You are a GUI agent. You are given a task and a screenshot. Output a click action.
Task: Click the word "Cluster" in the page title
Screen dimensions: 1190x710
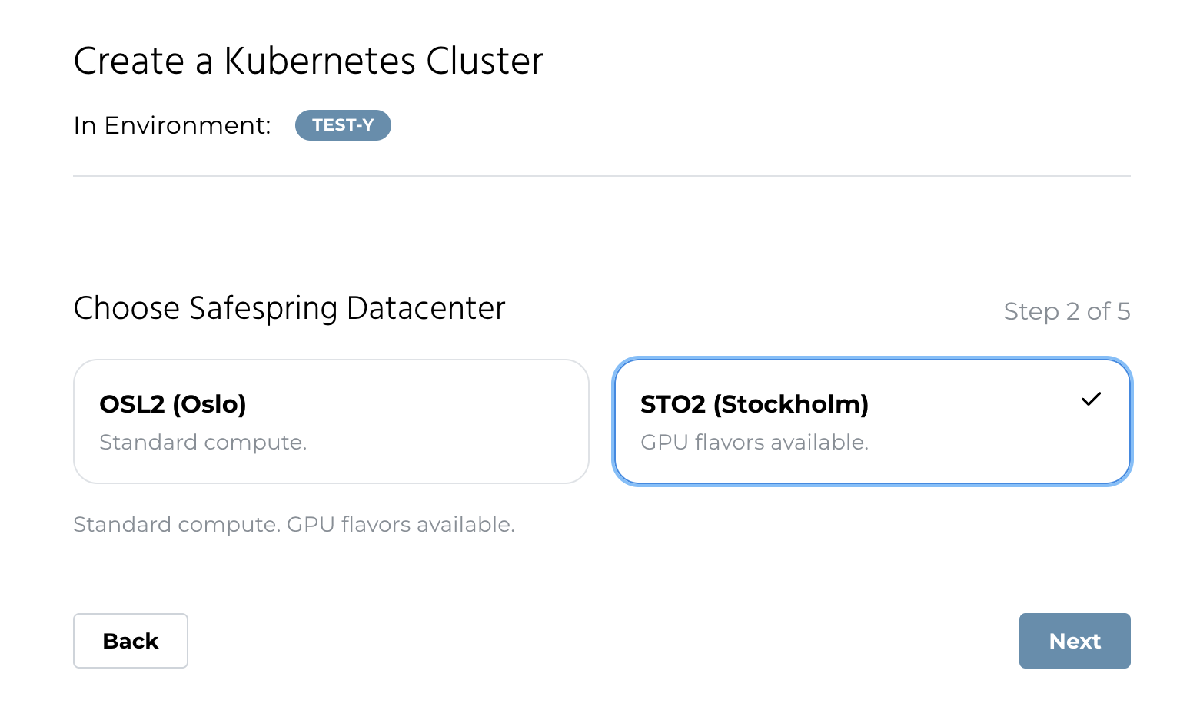485,61
